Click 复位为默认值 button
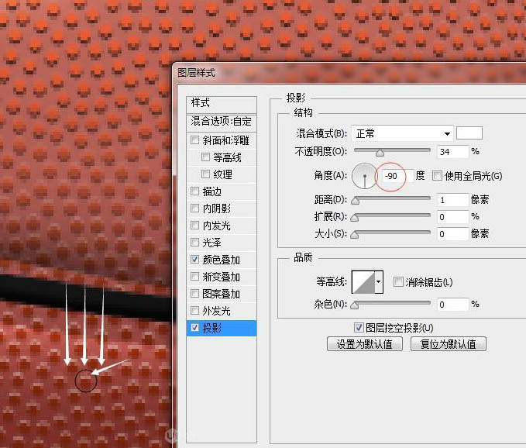Viewport: 526px width, 448px height. pyautogui.click(x=449, y=344)
